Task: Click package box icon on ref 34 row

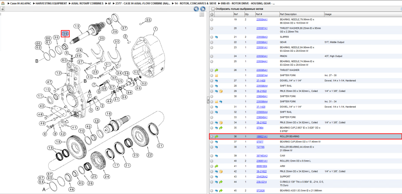Action: click(x=221, y=122)
